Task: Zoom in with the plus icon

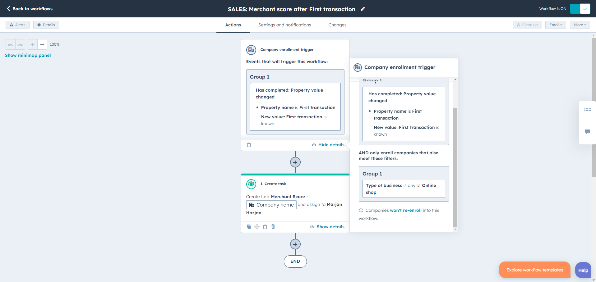Action: point(33,45)
